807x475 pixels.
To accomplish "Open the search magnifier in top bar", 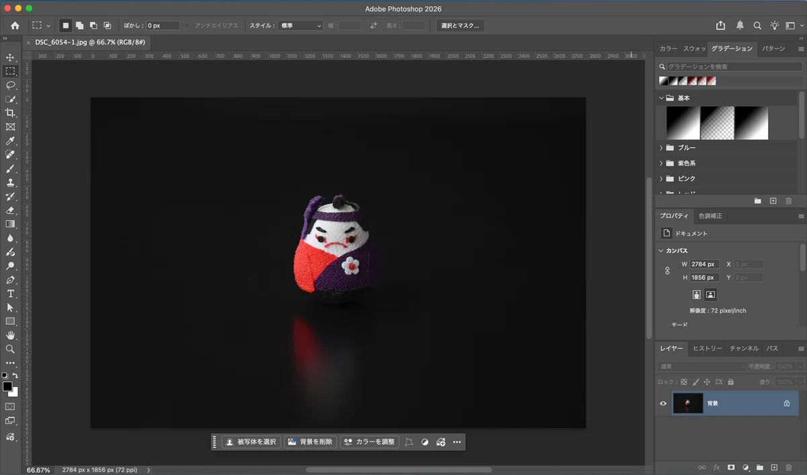I will point(757,26).
